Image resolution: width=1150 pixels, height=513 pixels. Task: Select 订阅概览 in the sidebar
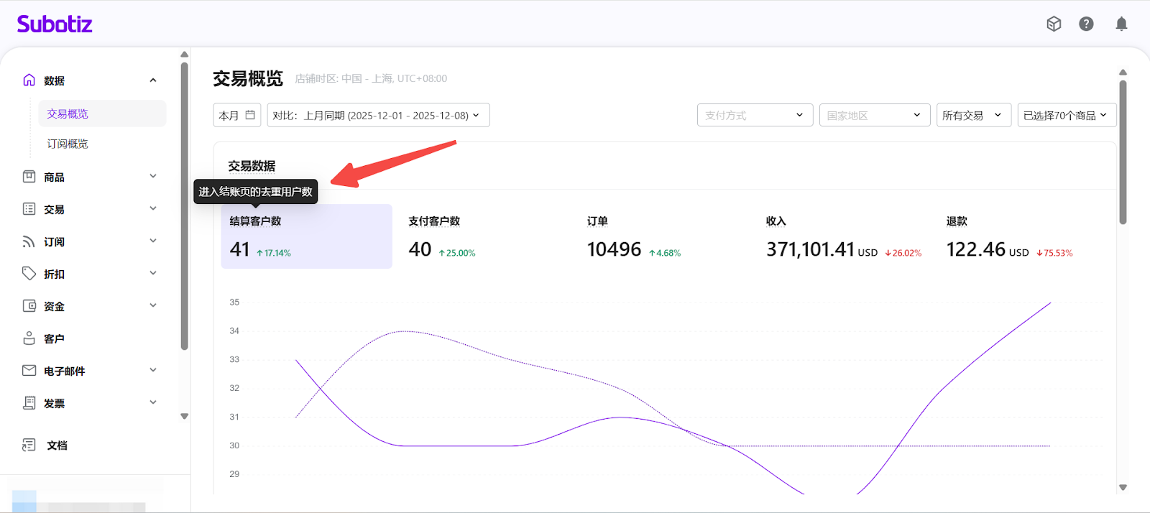[68, 144]
